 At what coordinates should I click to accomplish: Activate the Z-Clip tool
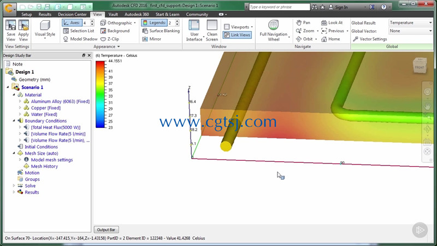[x=110, y=39]
